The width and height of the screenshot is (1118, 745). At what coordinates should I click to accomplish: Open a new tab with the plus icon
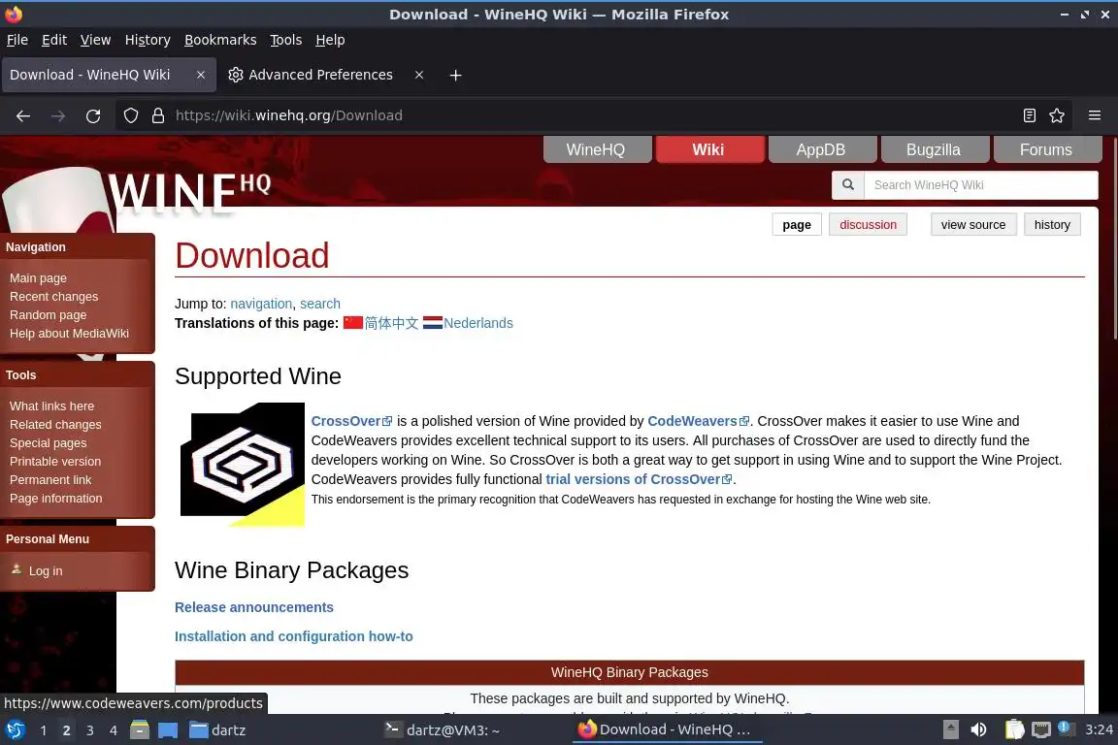click(455, 75)
